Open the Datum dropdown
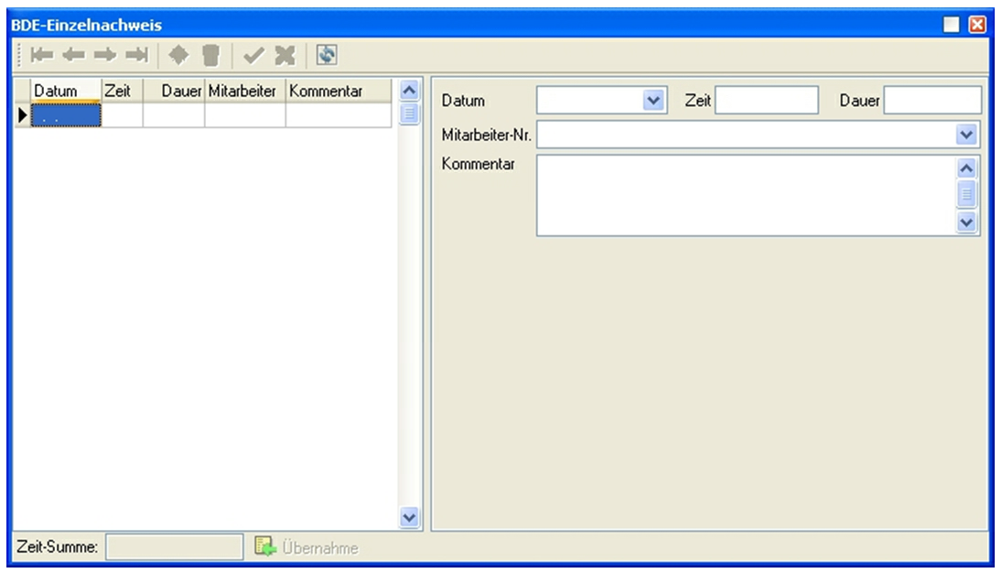The width and height of the screenshot is (1002, 573). [652, 101]
